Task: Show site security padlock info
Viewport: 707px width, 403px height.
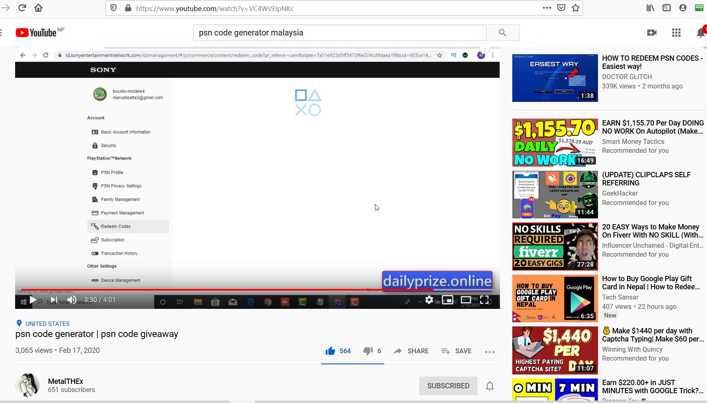Action: 128,8
